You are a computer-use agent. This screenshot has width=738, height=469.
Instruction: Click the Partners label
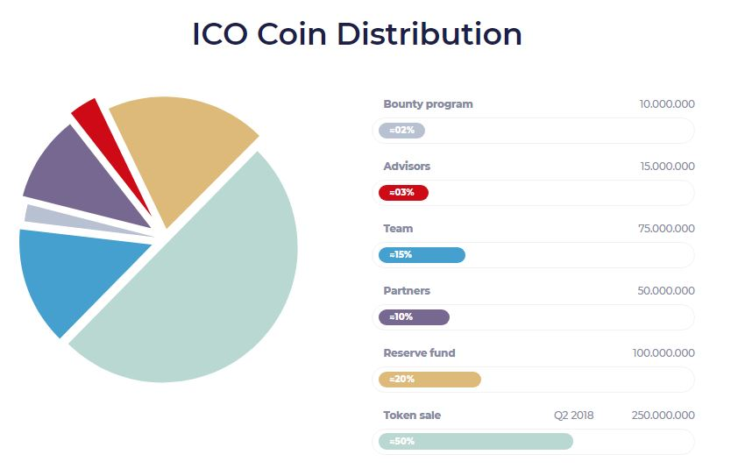[x=407, y=290]
